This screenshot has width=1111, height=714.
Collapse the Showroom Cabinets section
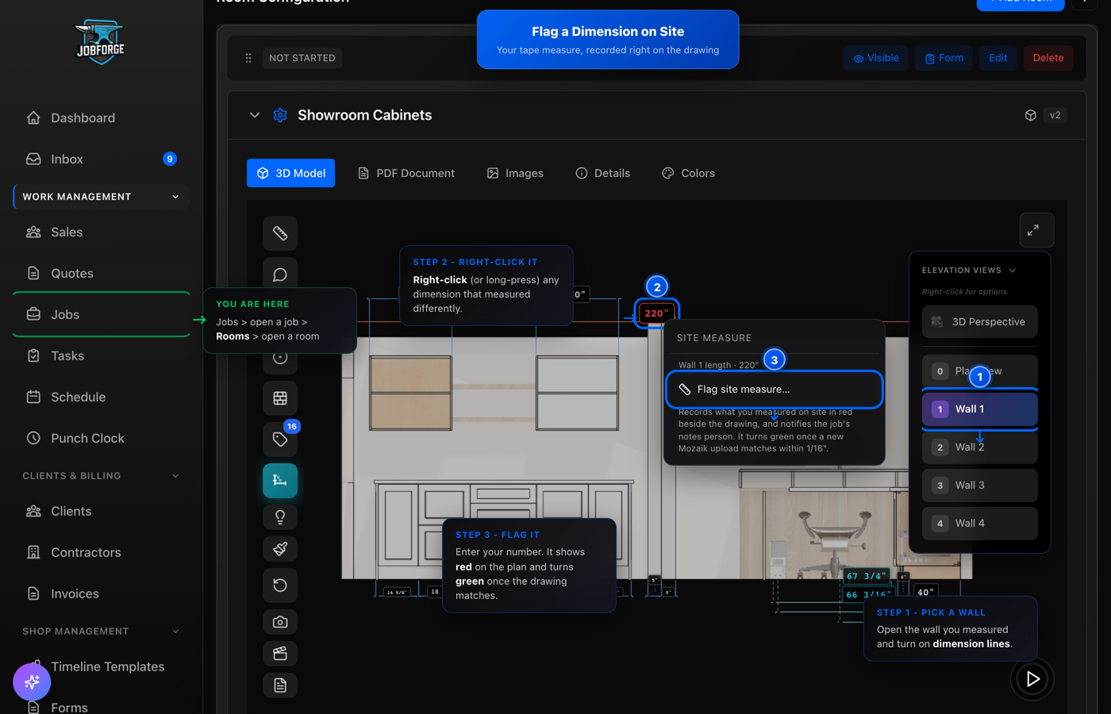255,115
